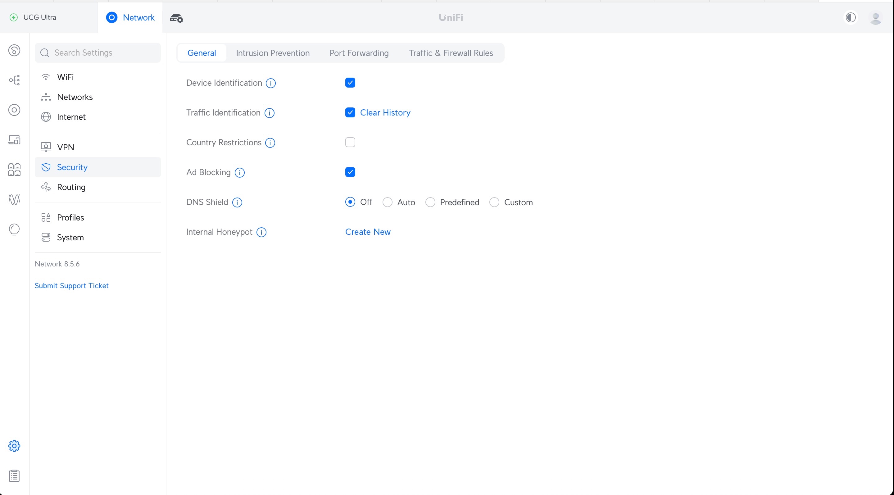Select the Auto DNS Shield option
Screen dimensions: 894x495
387,202
